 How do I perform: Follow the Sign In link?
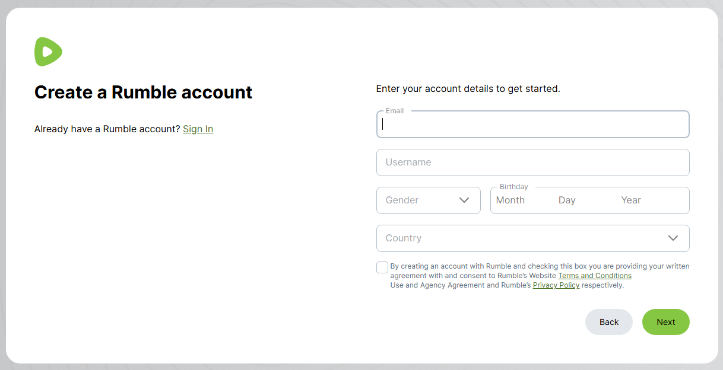coord(198,129)
